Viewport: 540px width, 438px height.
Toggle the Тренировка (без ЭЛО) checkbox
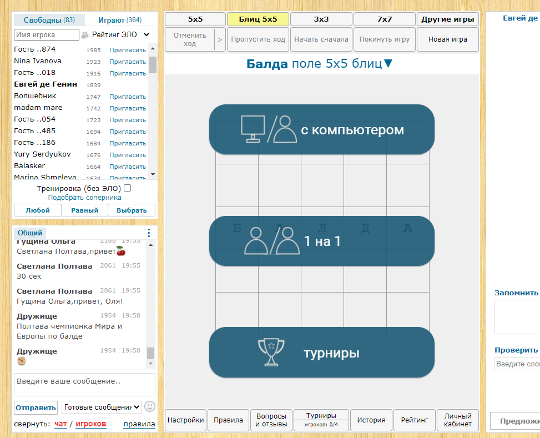tap(128, 188)
